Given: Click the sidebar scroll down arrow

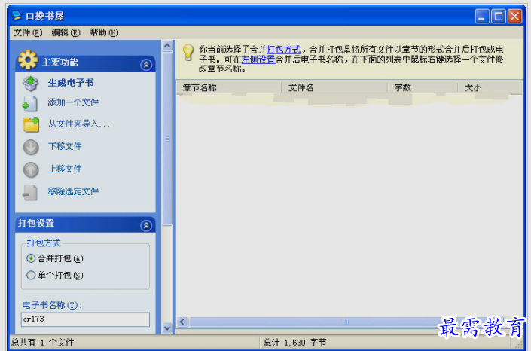Looking at the screenshot, I should pyautogui.click(x=167, y=328).
